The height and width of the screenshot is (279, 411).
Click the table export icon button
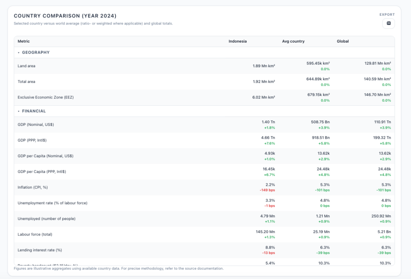(x=388, y=24)
